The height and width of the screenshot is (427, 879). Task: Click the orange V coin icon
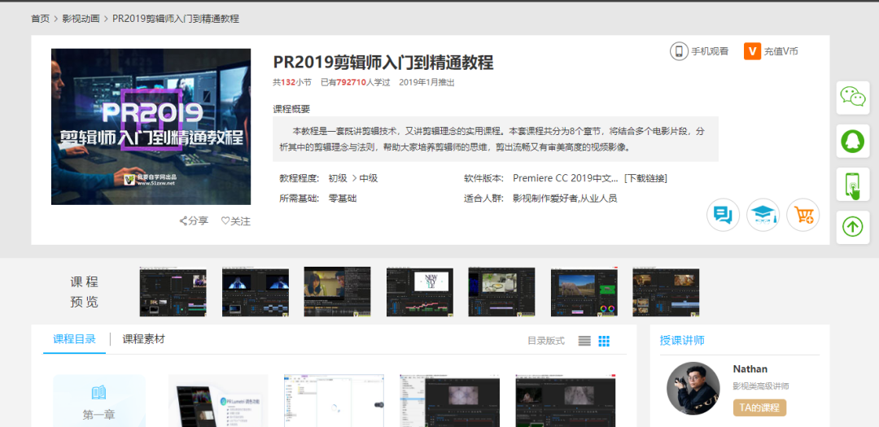(x=752, y=51)
